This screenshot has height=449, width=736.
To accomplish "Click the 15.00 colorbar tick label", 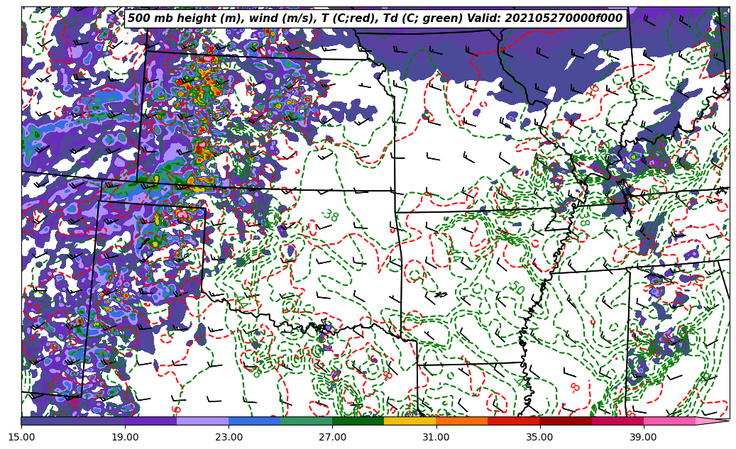I will (x=21, y=437).
